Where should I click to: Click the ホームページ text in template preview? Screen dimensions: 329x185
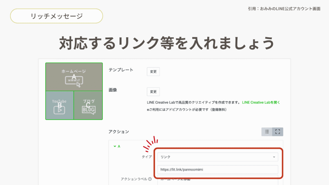pos(74,71)
